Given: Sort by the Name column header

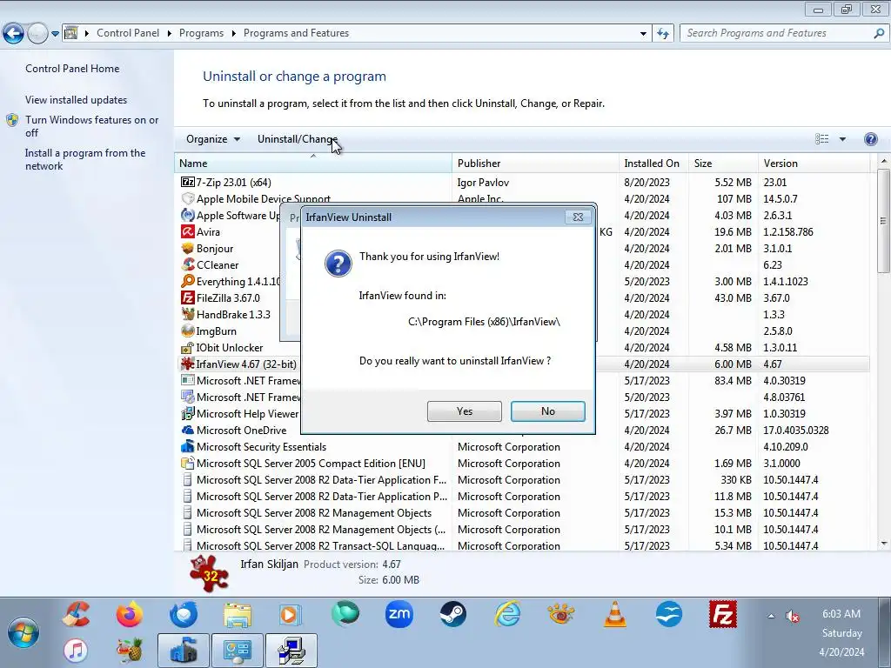Looking at the screenshot, I should (x=313, y=163).
